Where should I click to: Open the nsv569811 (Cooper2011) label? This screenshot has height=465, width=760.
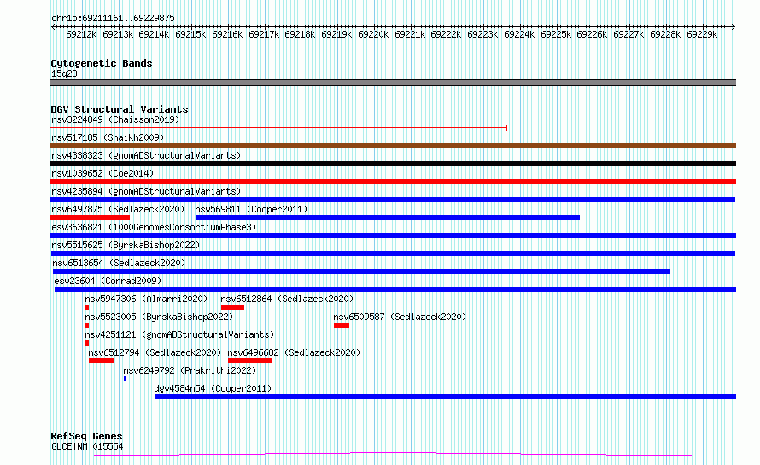251,209
